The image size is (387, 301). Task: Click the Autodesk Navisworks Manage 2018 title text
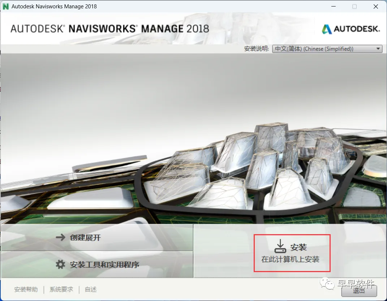pos(54,7)
